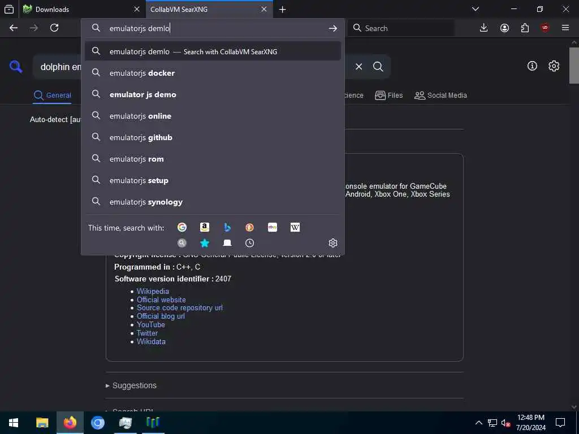Show hidden system tray icons
Viewport: 579px width, 434px height.
tap(478, 423)
